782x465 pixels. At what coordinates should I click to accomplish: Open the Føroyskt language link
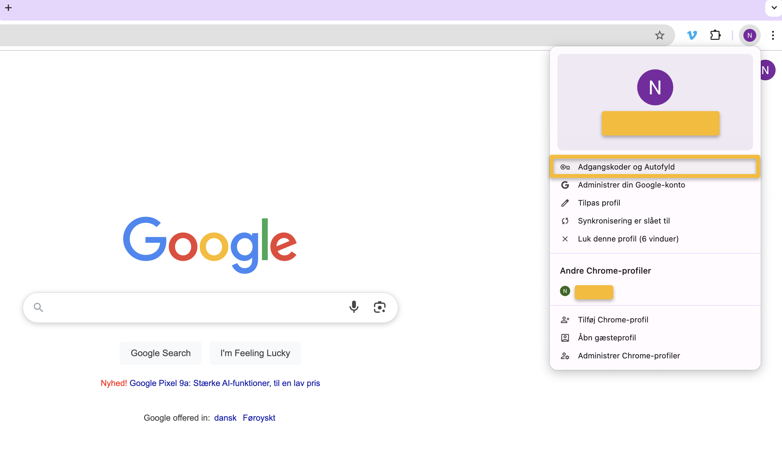[x=259, y=418]
